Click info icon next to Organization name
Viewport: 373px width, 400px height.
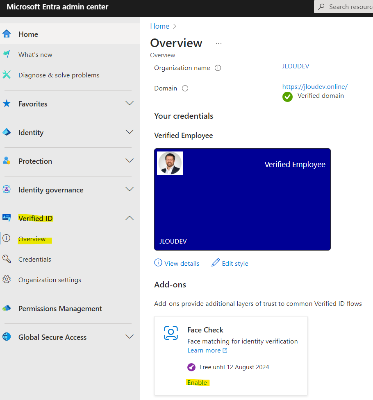point(218,68)
